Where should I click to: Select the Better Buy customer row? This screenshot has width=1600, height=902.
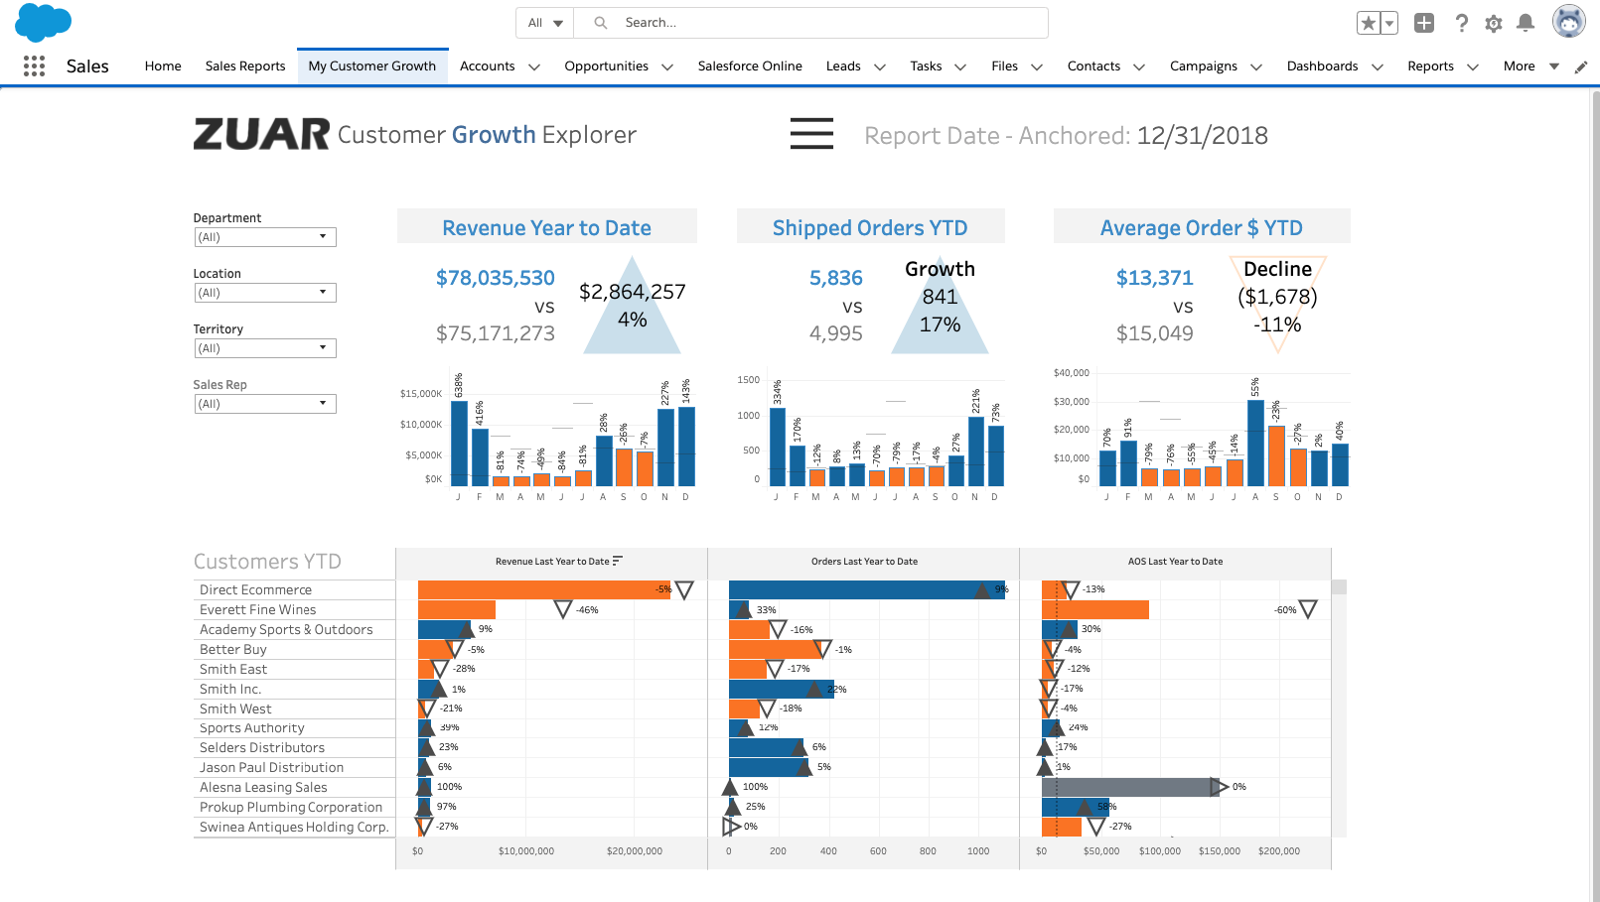[x=294, y=649]
